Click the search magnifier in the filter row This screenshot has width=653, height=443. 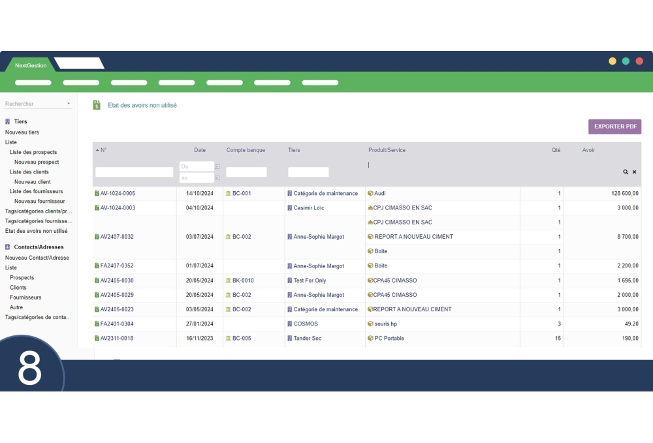(626, 172)
